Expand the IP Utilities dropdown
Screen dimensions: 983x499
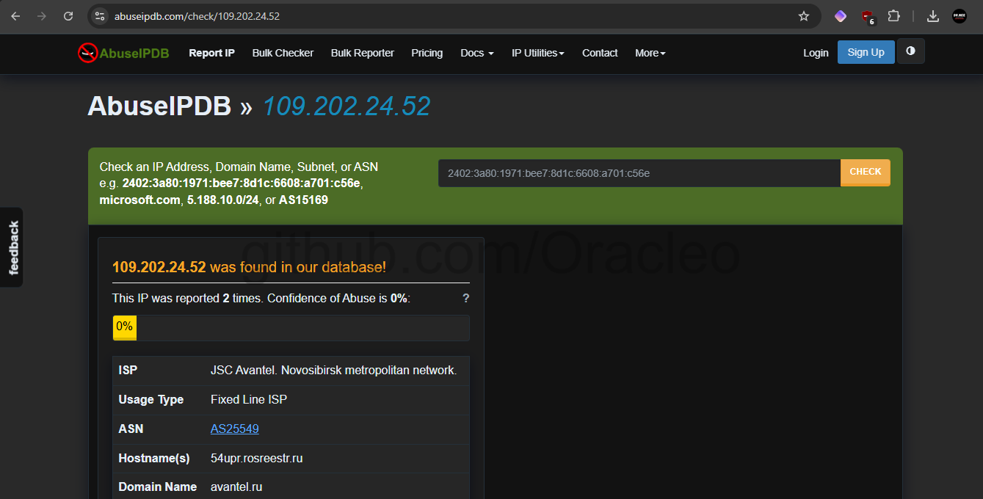click(538, 53)
